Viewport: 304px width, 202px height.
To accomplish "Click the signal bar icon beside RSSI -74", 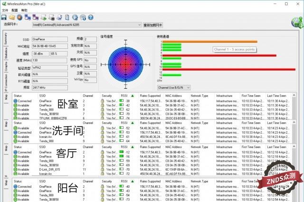I will click(x=122, y=118).
